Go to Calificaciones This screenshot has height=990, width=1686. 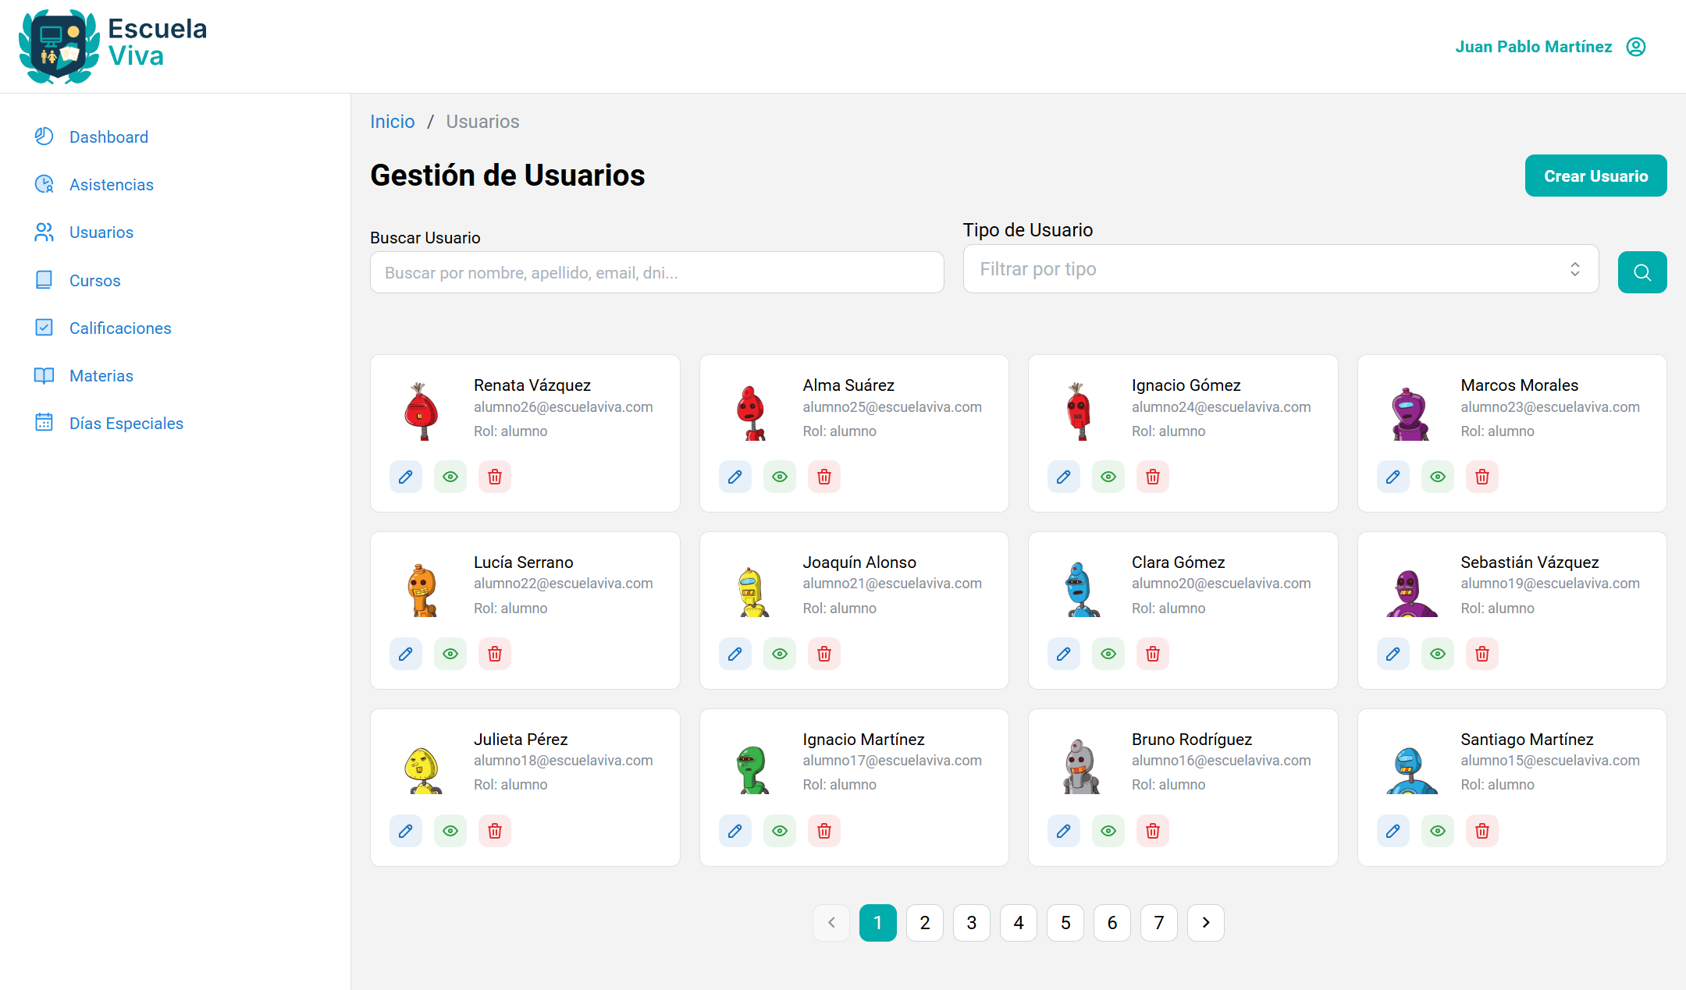click(x=120, y=328)
